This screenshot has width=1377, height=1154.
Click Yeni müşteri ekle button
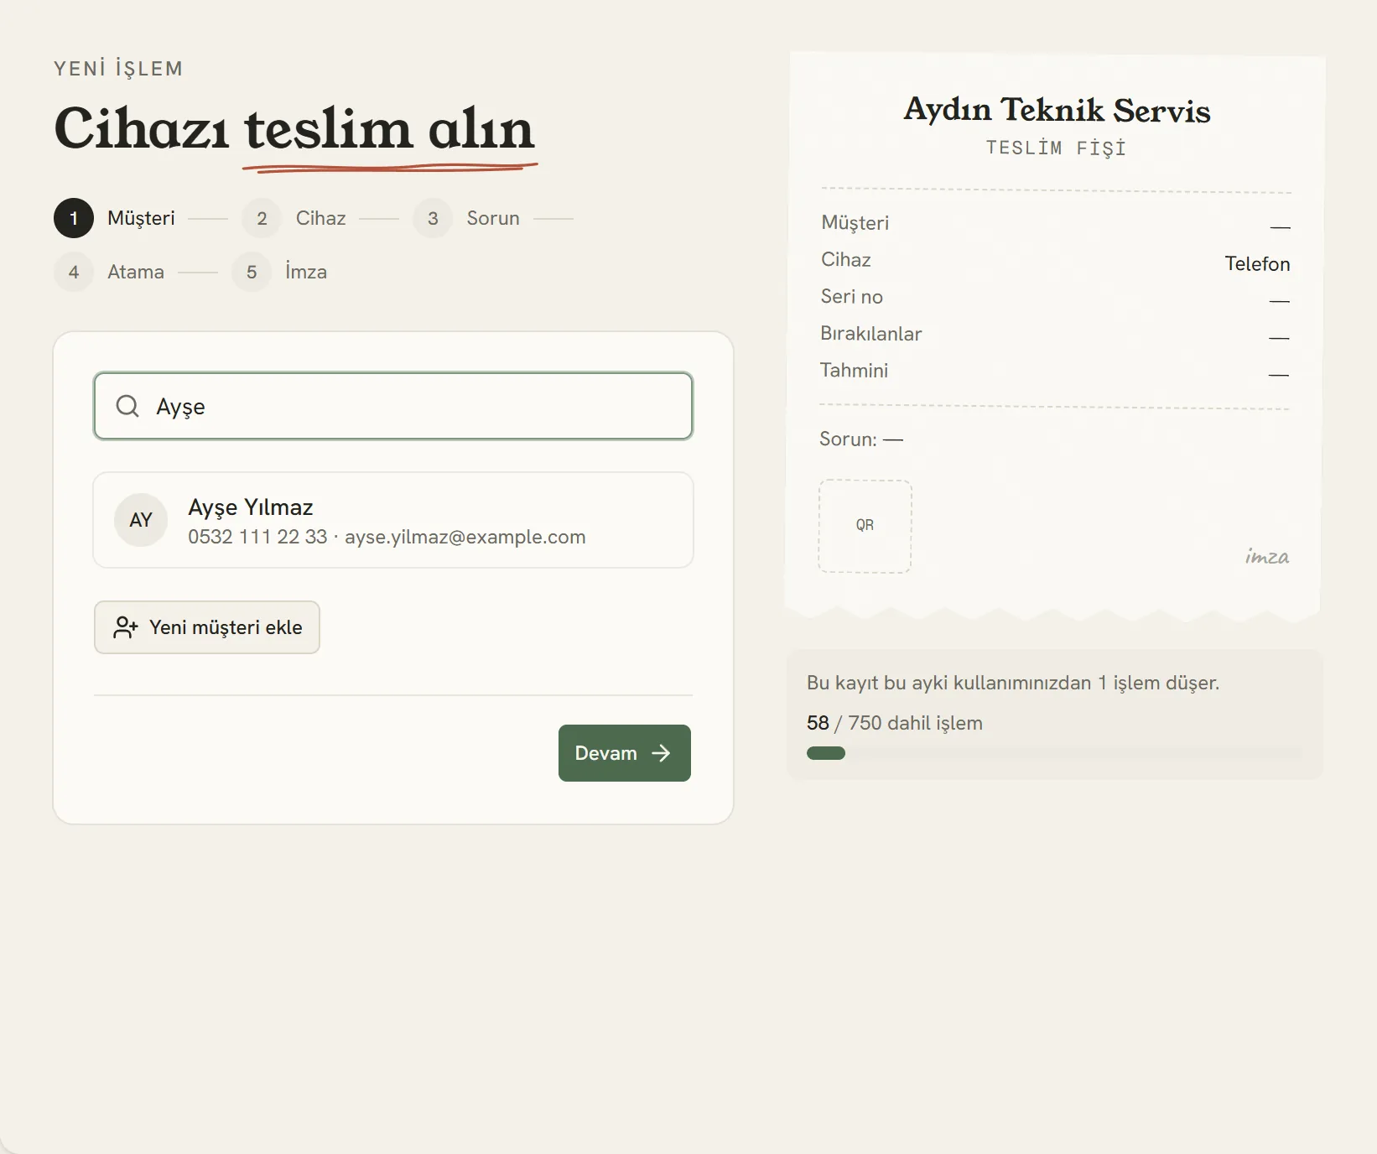207,627
